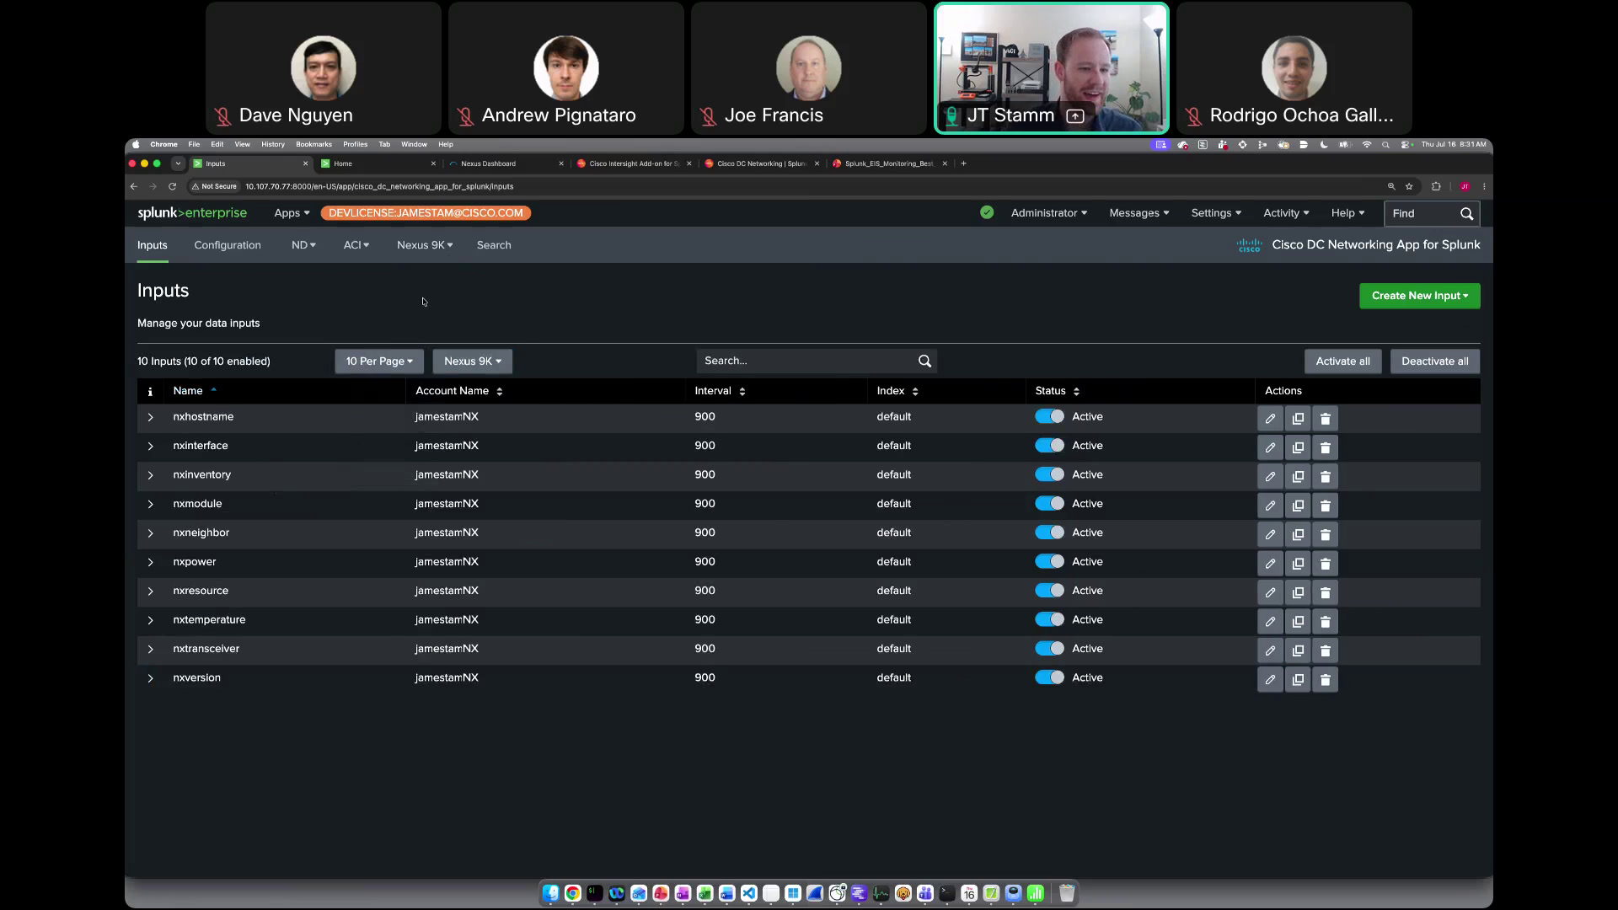
Task: Click the inputs search magnifier icon
Action: (924, 361)
